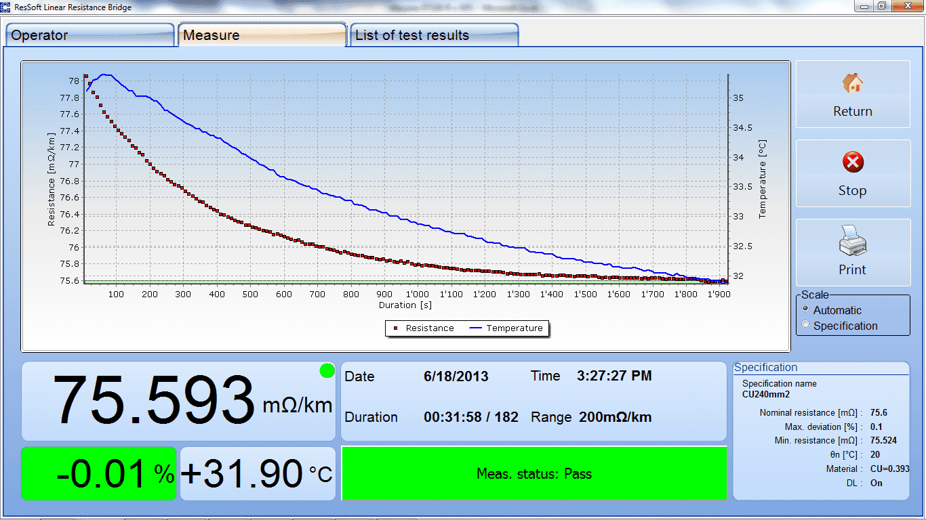Click the range value 200mΩ/km
Viewport: 926px width, 520px height.
click(616, 417)
